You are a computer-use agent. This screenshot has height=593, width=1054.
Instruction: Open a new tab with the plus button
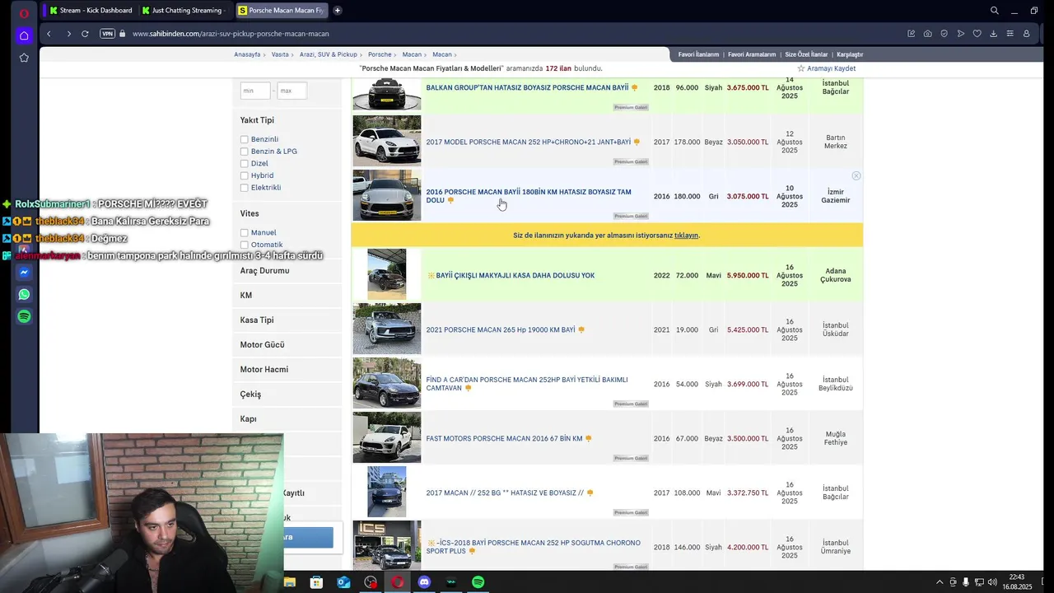[x=337, y=11]
